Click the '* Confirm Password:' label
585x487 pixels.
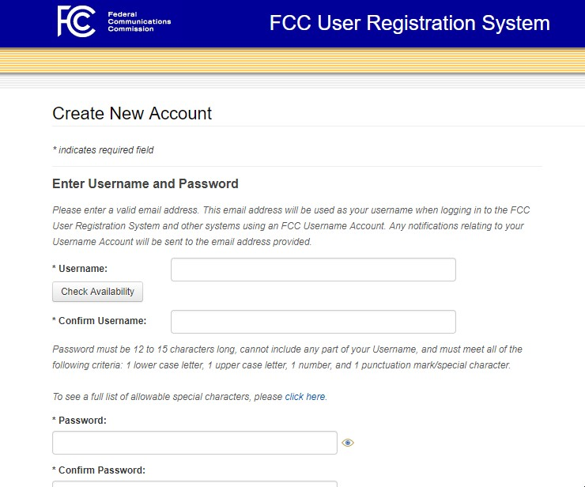[99, 470]
